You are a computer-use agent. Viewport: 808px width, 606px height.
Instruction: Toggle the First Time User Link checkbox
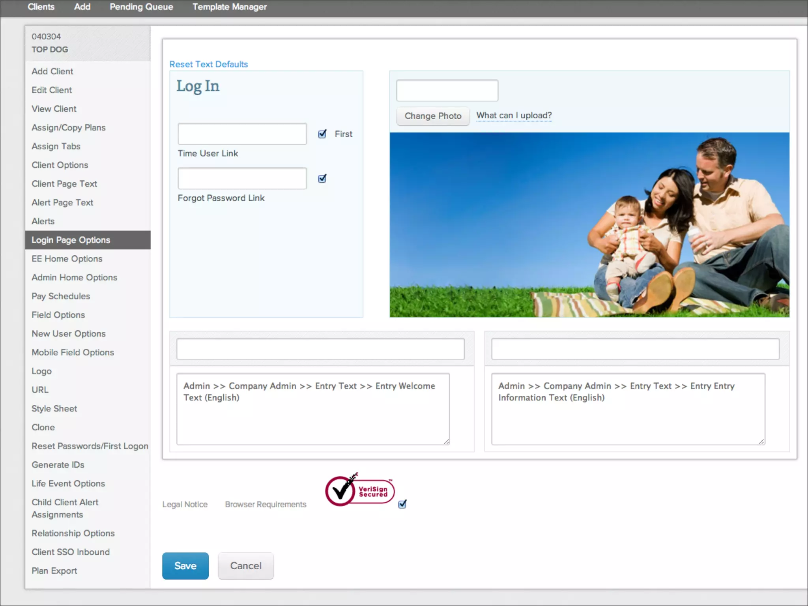[322, 134]
